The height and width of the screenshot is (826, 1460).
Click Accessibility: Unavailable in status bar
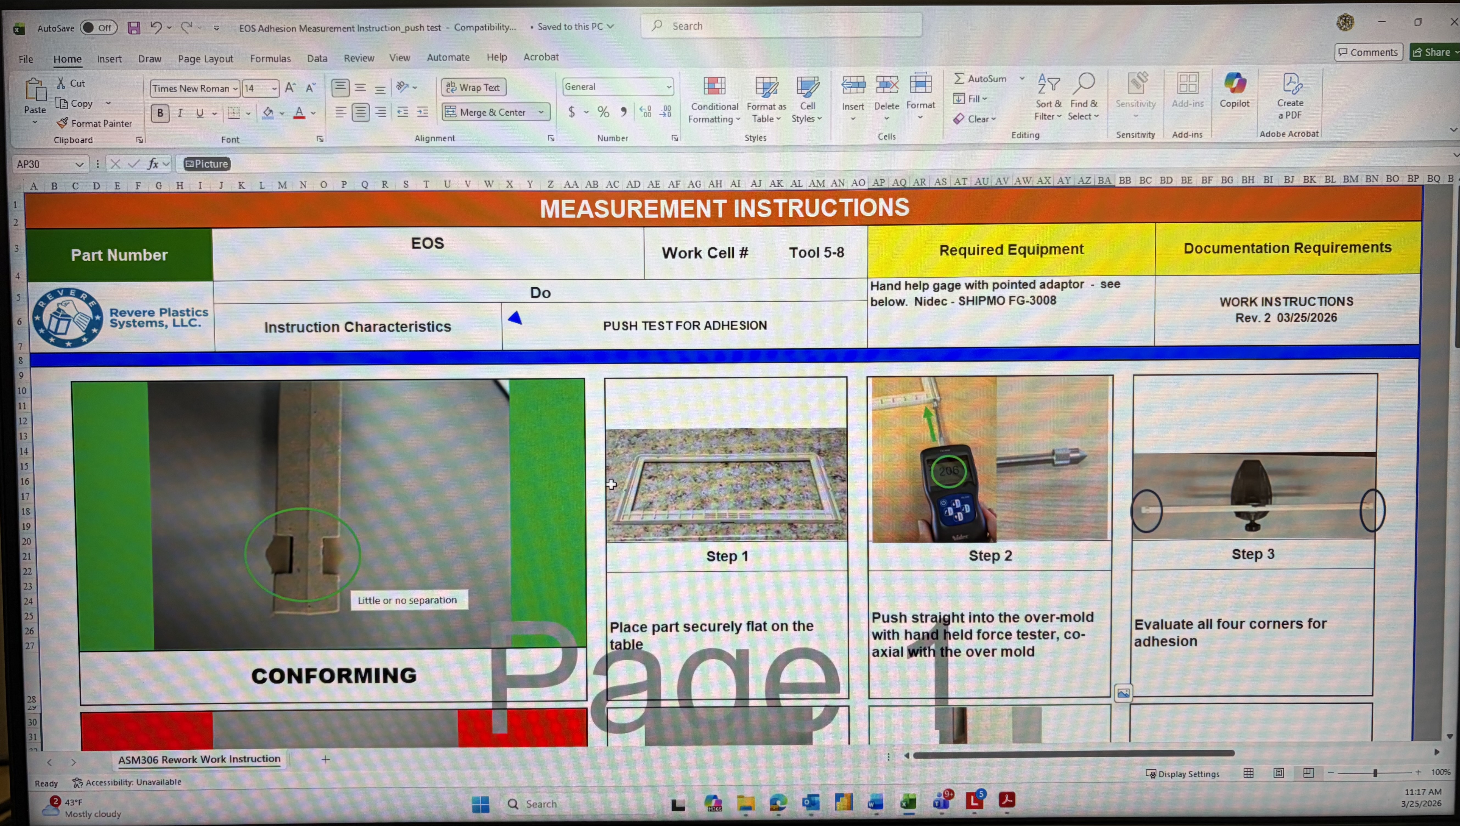pos(127,782)
